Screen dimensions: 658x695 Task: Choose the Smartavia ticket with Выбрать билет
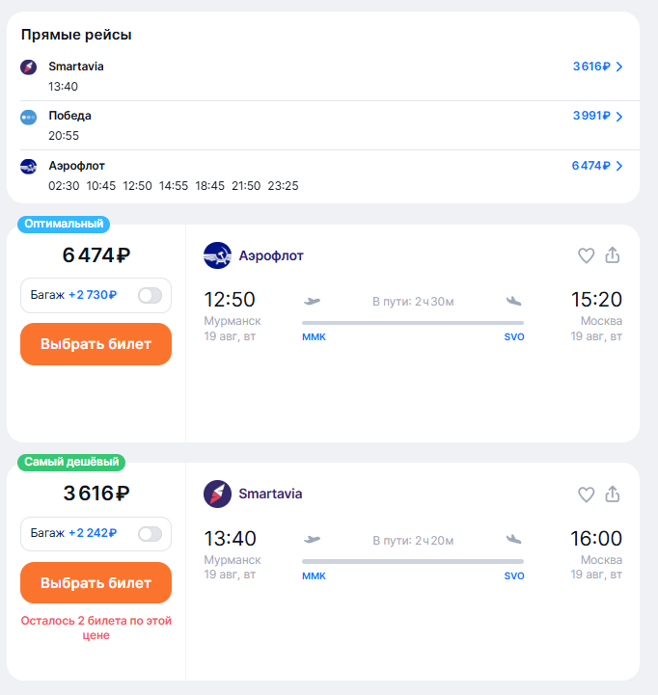point(96,582)
